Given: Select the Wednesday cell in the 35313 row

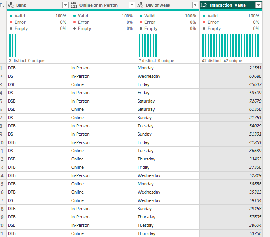Looking at the screenshot, I should click(x=168, y=192).
